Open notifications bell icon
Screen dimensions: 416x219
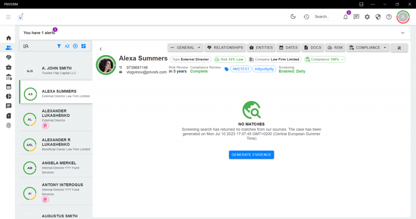[345, 17]
